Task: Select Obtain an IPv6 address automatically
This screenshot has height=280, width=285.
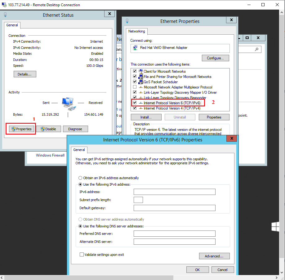Action: click(x=80, y=178)
